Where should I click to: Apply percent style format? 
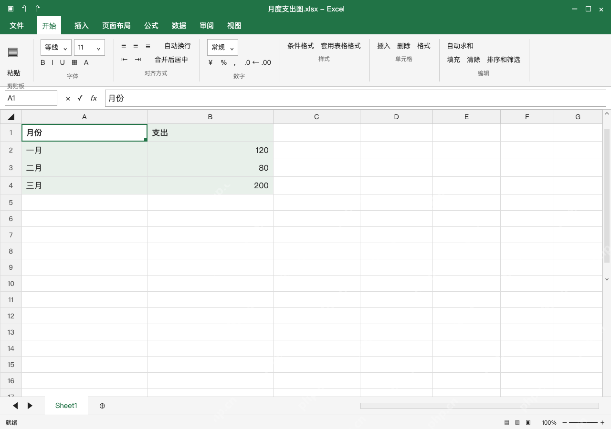click(223, 62)
